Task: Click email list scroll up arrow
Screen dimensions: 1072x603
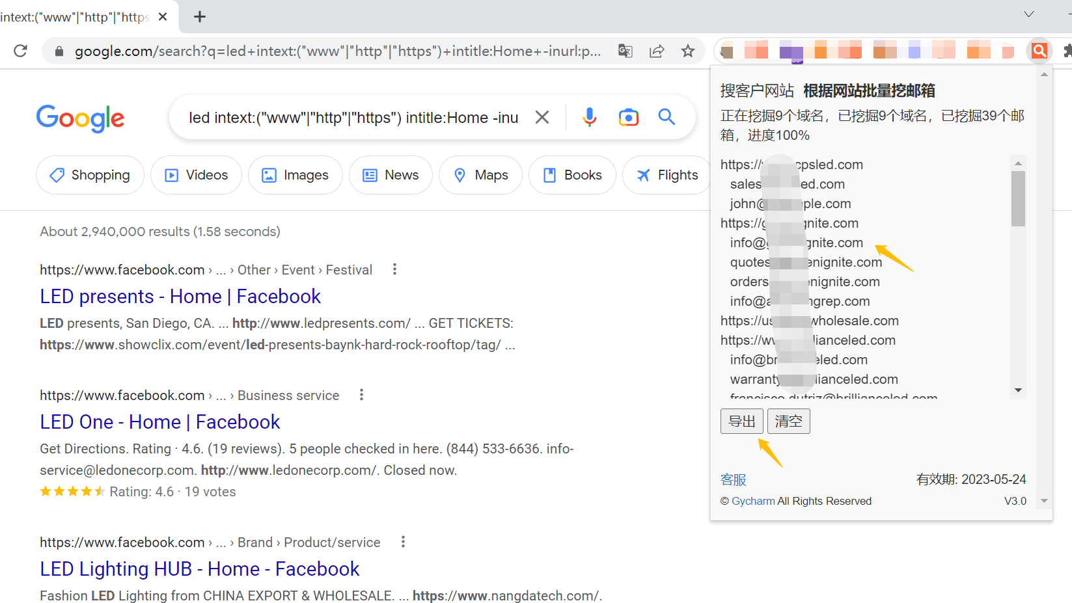Action: pyautogui.click(x=1018, y=163)
